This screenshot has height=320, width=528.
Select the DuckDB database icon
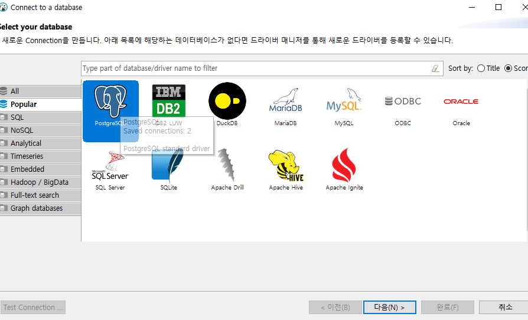click(x=227, y=100)
